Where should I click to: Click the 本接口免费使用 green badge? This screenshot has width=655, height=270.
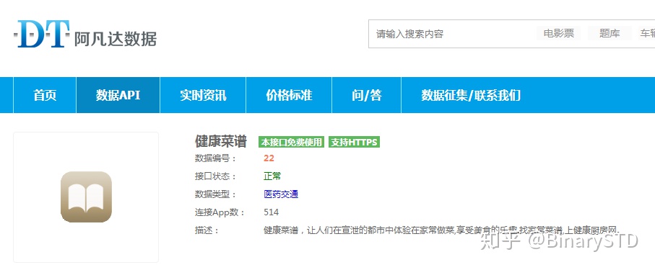click(x=292, y=142)
